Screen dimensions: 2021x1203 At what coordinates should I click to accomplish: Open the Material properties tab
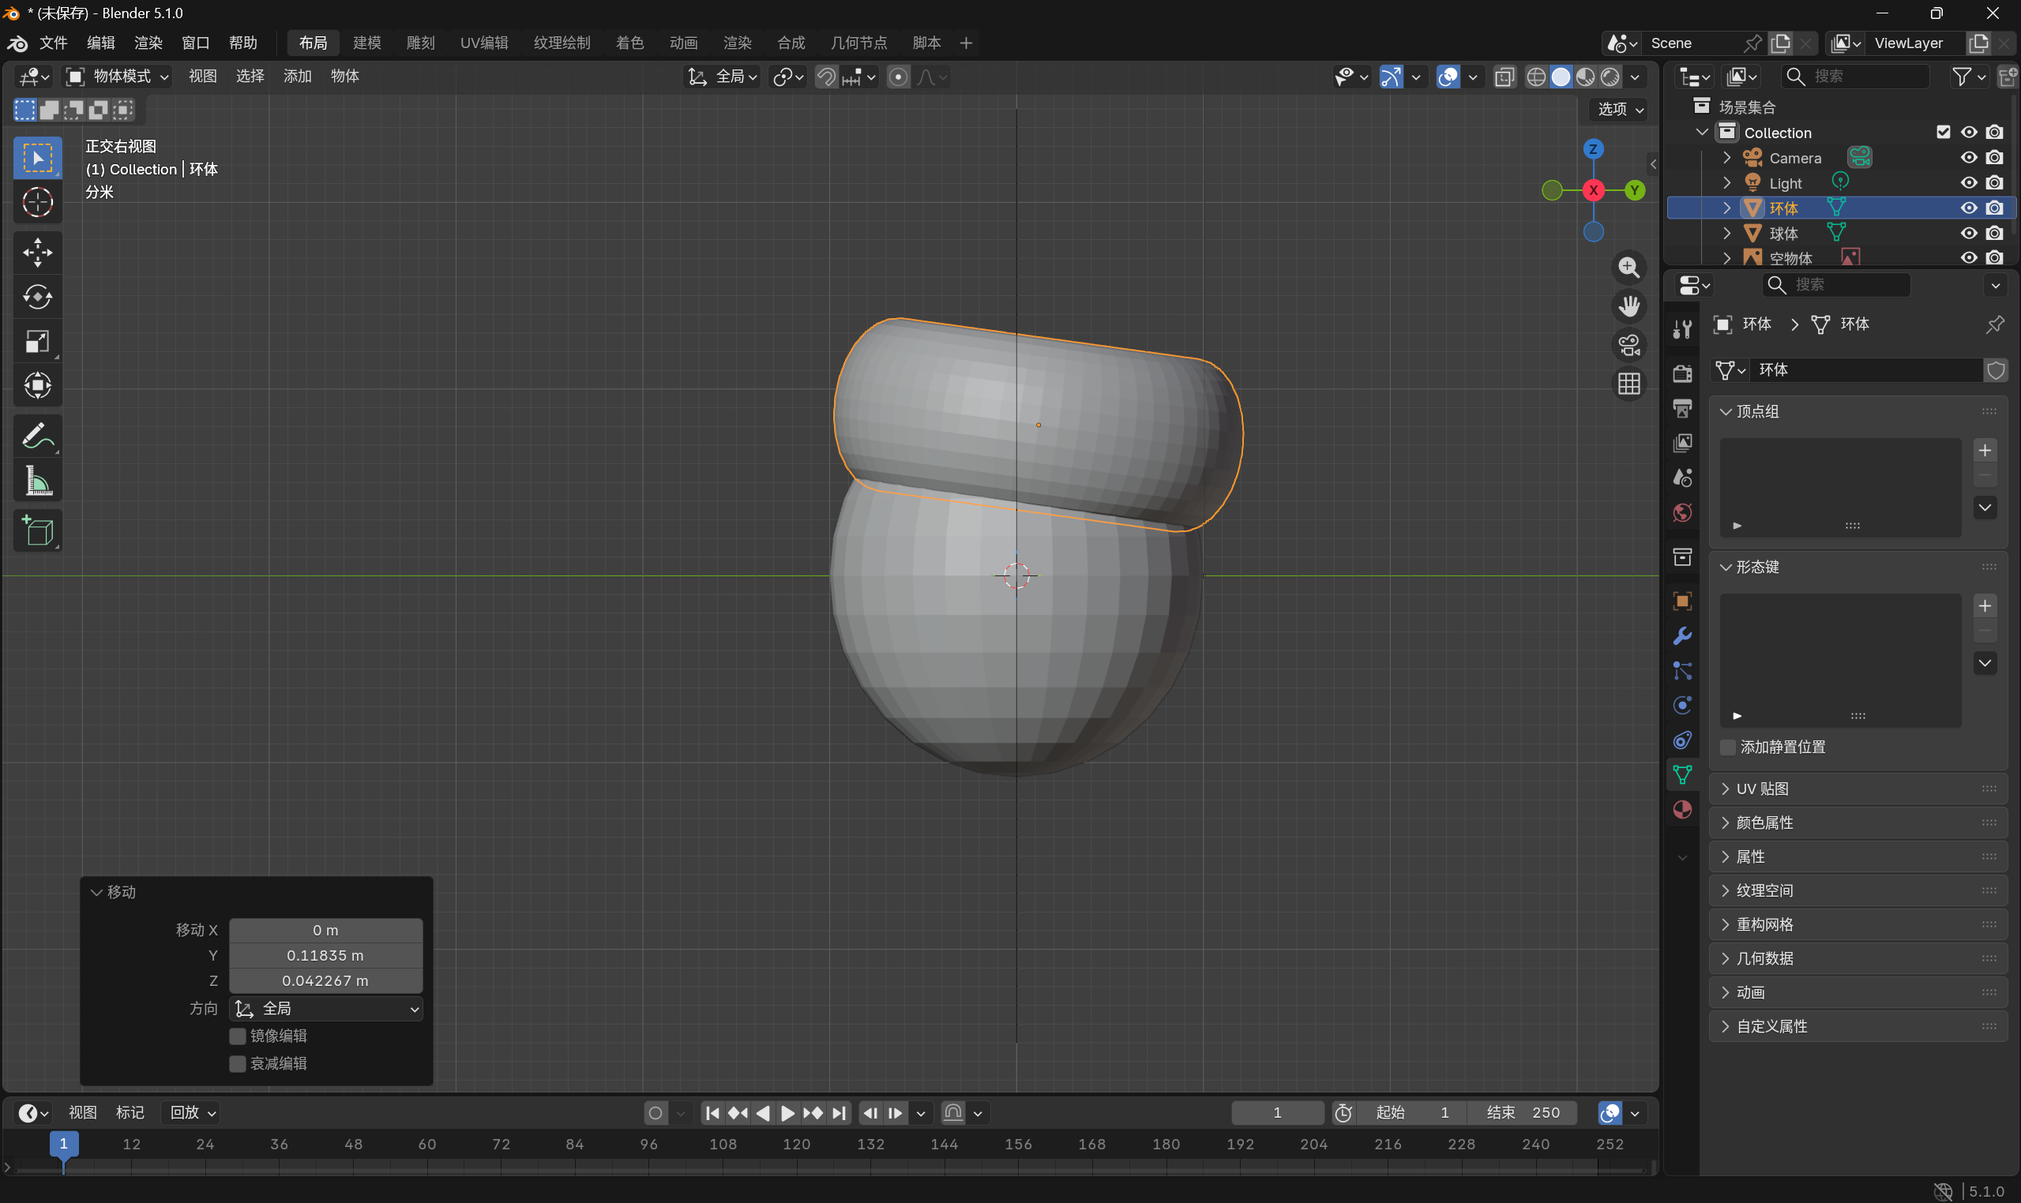(1682, 810)
